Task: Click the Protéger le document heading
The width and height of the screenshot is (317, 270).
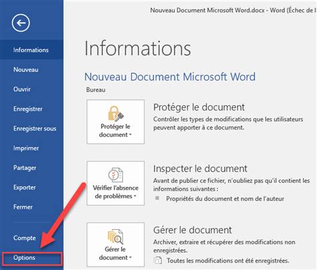Action: point(199,107)
